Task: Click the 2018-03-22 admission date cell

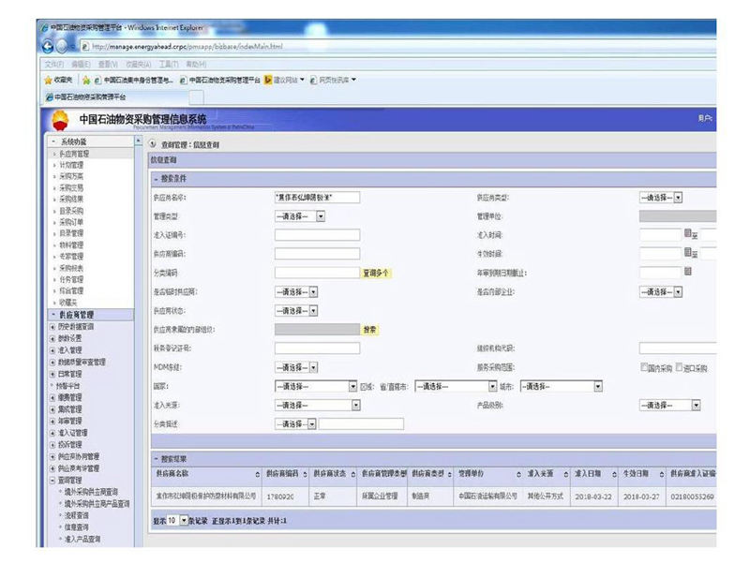Action: pos(593,496)
